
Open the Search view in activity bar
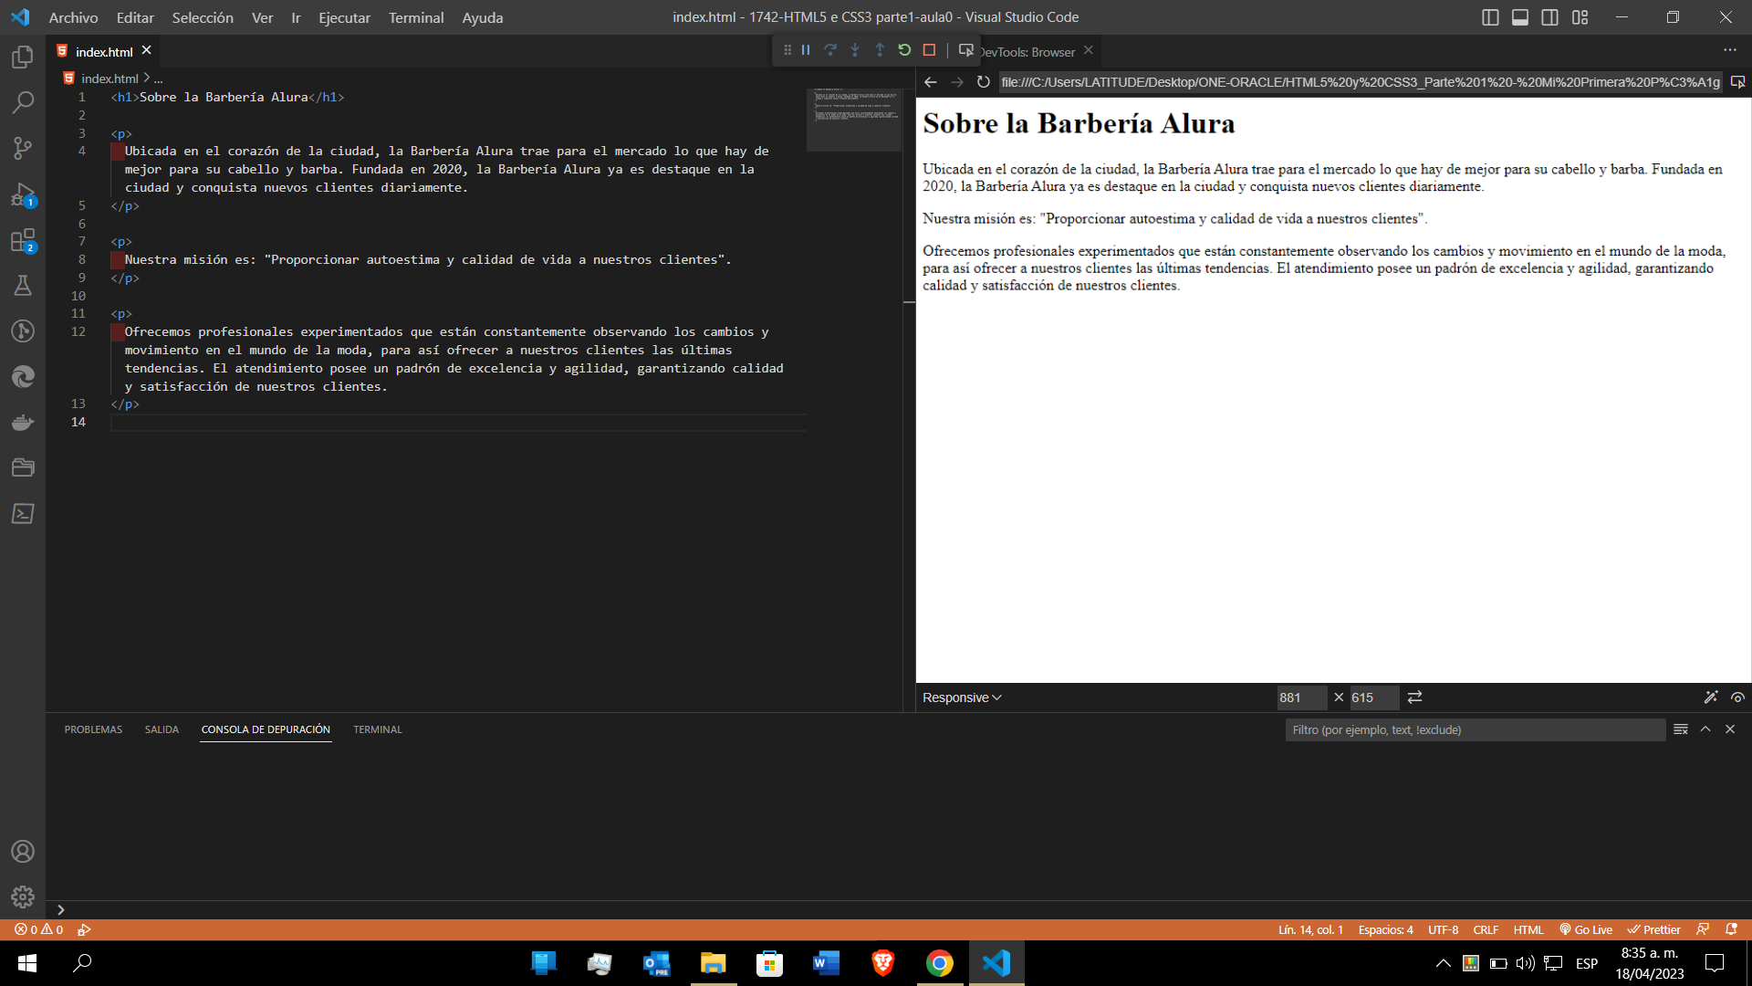tap(23, 102)
